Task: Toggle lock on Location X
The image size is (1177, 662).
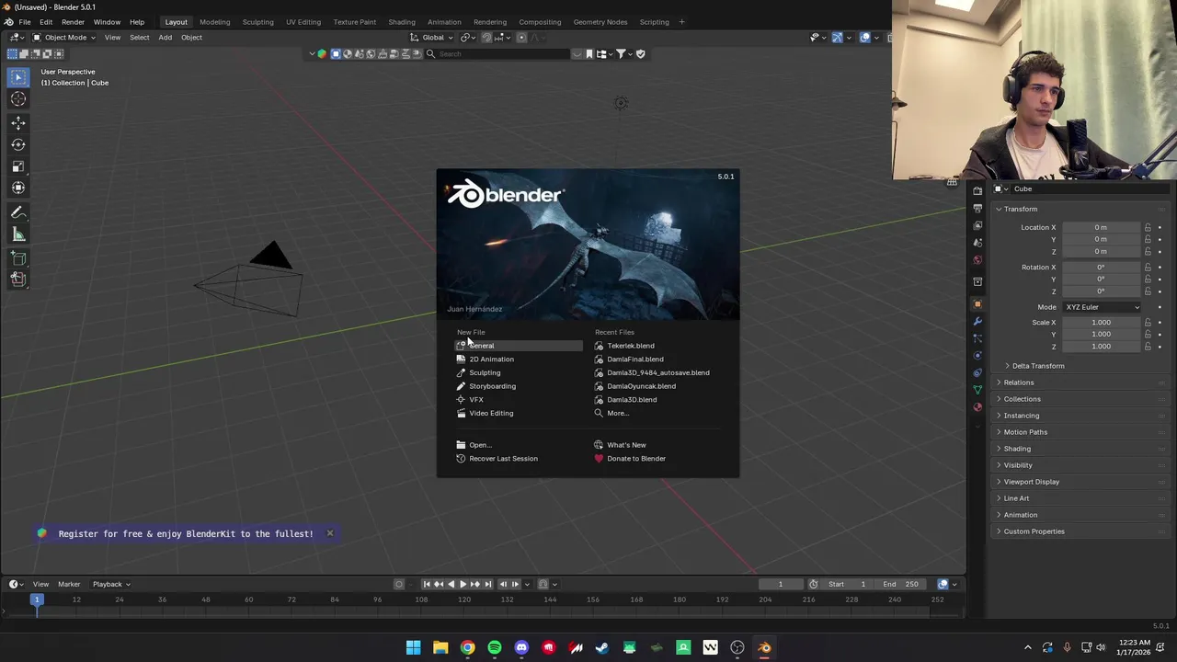Action: point(1148,227)
